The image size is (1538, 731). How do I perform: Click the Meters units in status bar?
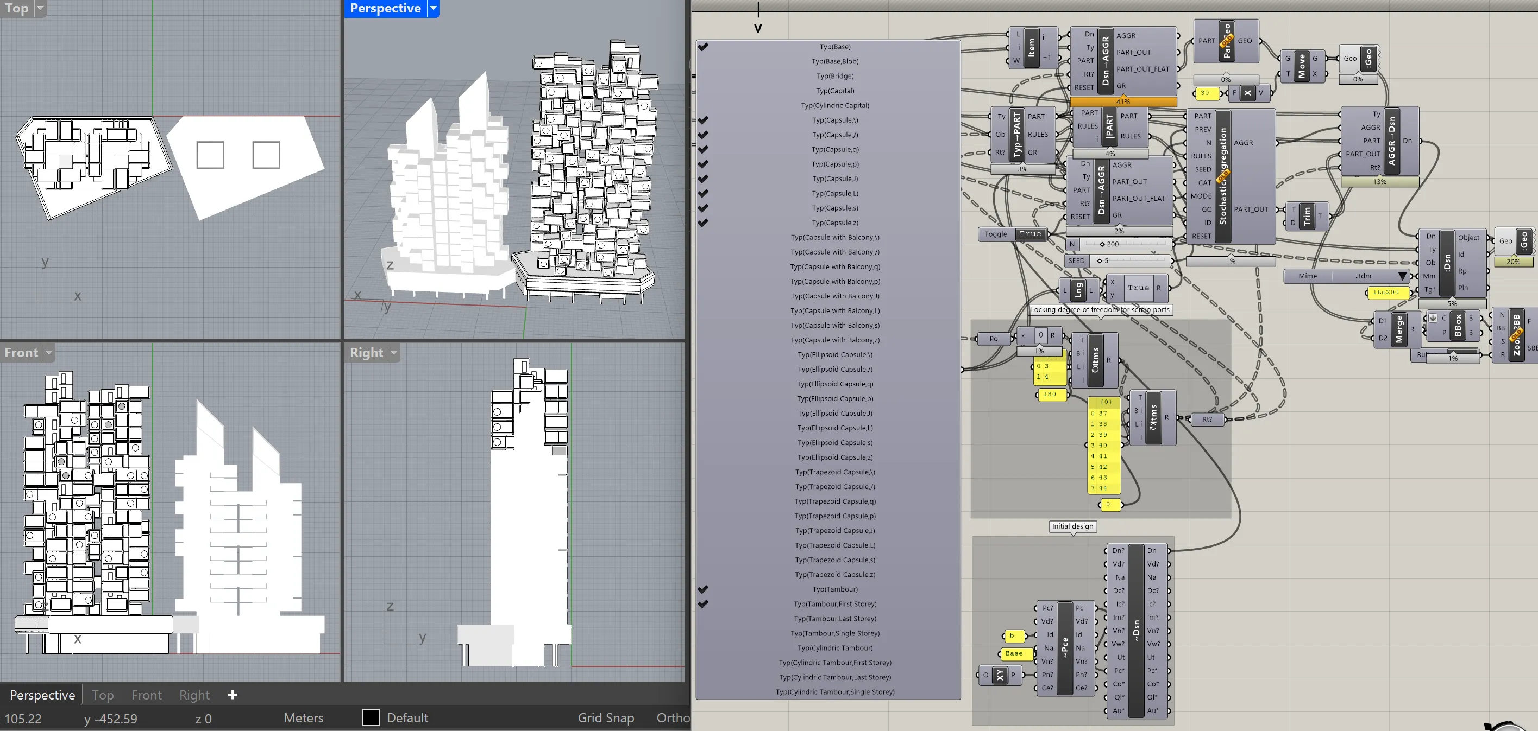point(303,718)
